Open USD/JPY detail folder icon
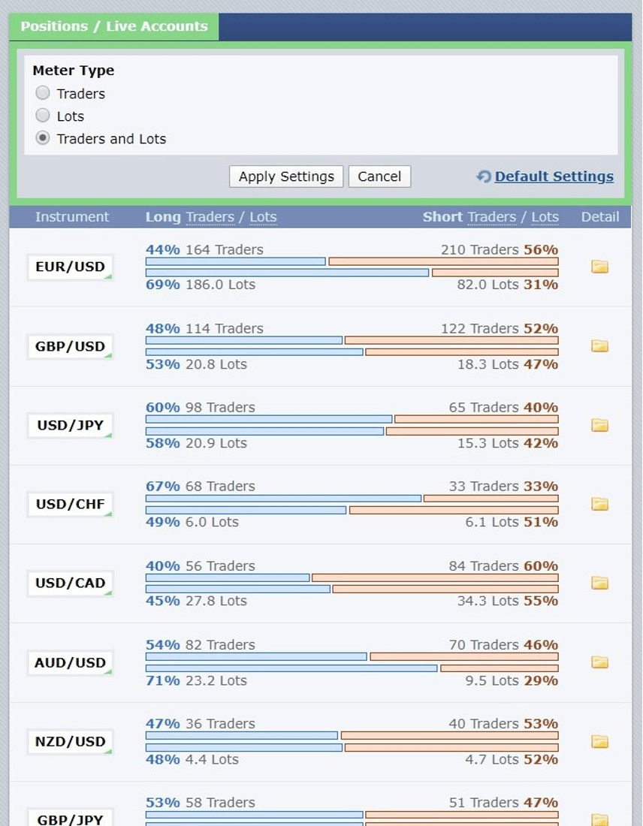This screenshot has height=826, width=643. pyautogui.click(x=599, y=425)
